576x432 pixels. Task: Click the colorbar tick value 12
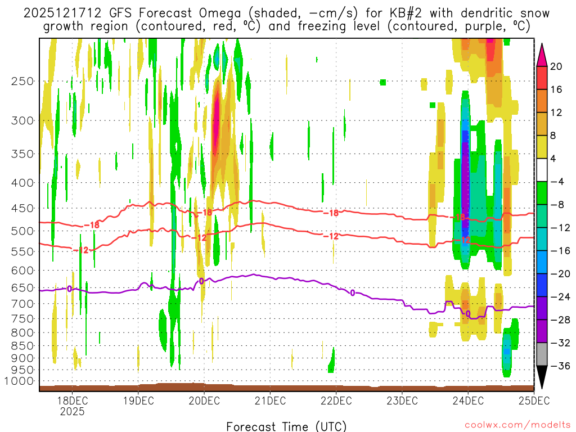pos(556,112)
